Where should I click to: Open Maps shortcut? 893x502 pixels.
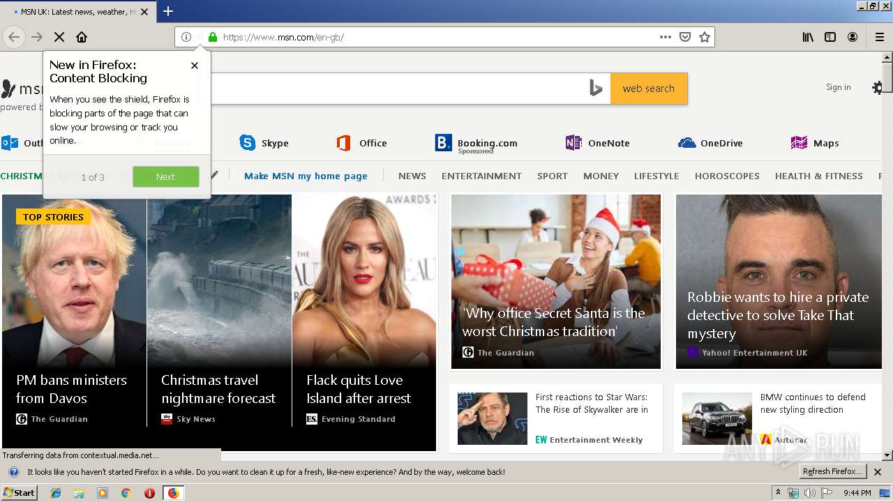pos(815,143)
